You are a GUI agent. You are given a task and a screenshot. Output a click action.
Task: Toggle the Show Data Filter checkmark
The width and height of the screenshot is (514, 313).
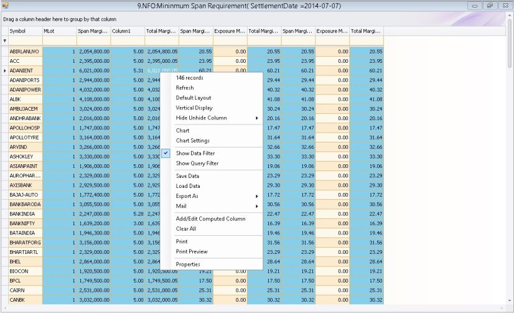(x=166, y=153)
